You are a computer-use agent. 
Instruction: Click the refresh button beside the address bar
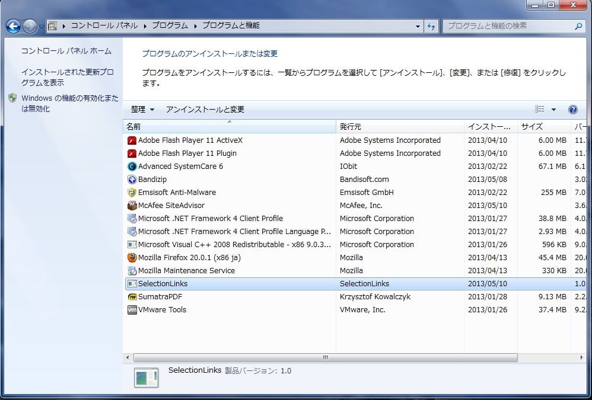(431, 26)
